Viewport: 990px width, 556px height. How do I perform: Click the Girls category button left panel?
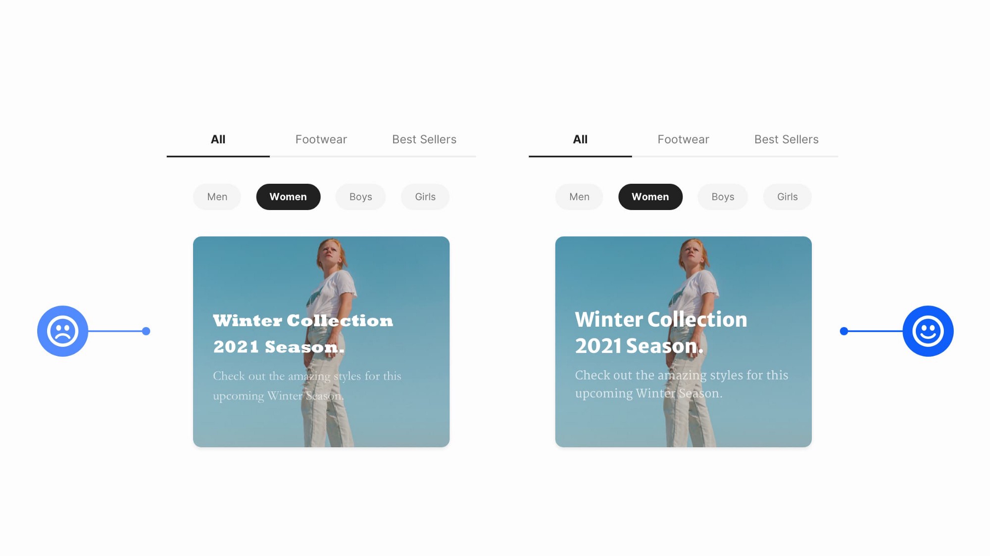tap(424, 197)
